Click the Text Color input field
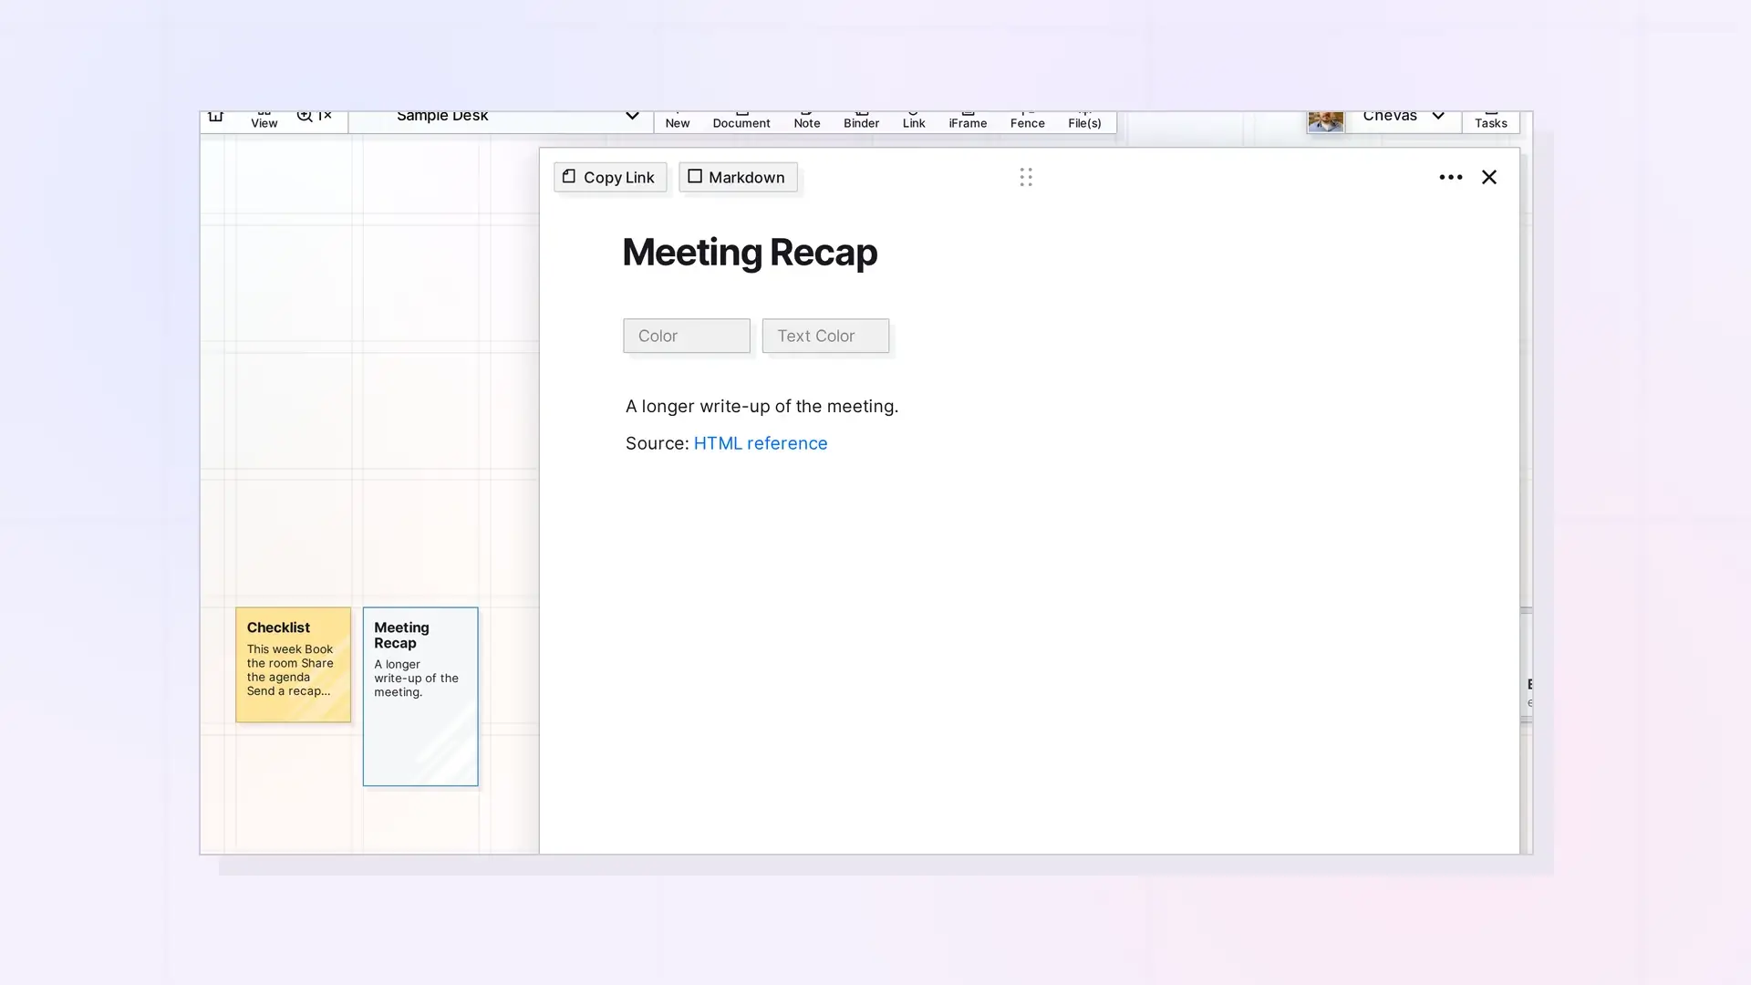Viewport: 1751px width, 985px height. [x=825, y=336]
